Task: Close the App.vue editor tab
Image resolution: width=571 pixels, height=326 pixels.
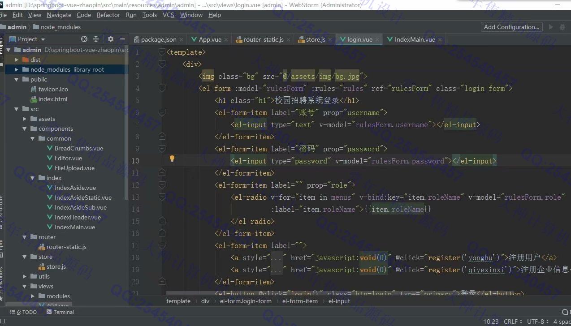Action: point(226,39)
